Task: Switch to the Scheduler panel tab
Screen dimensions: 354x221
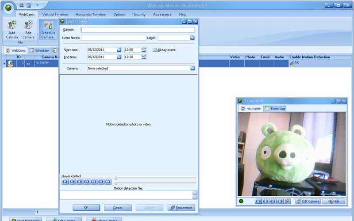Action: click(x=39, y=50)
